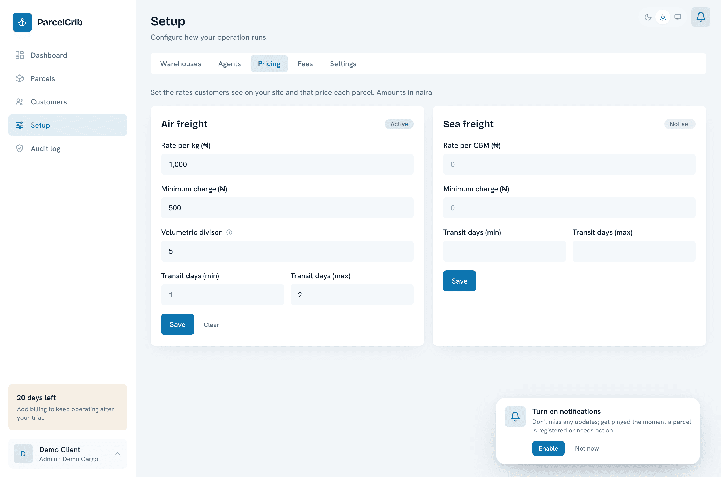Open notifications bell in header
Screen dimensions: 721x477
701,17
